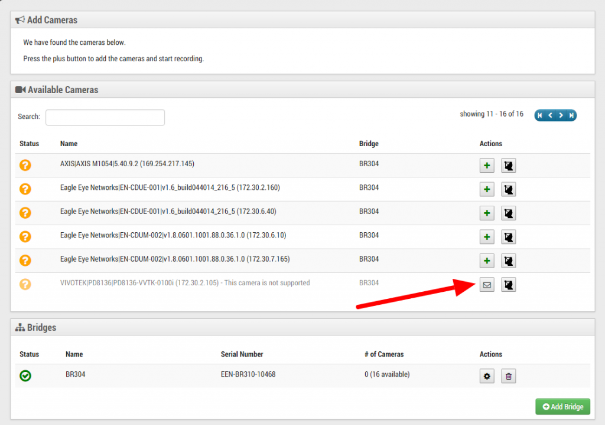Select camera name ending 172.30.2.160
Image resolution: width=605 pixels, height=425 pixels.
coord(170,188)
